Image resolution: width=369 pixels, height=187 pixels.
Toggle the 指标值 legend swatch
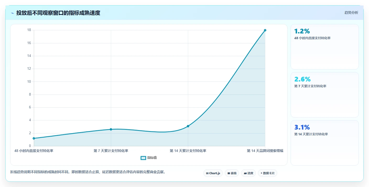point(143,158)
